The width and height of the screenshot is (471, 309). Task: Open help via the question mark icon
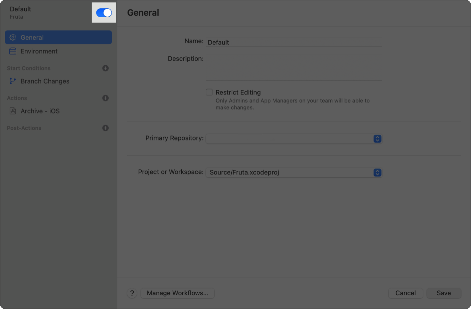point(132,293)
